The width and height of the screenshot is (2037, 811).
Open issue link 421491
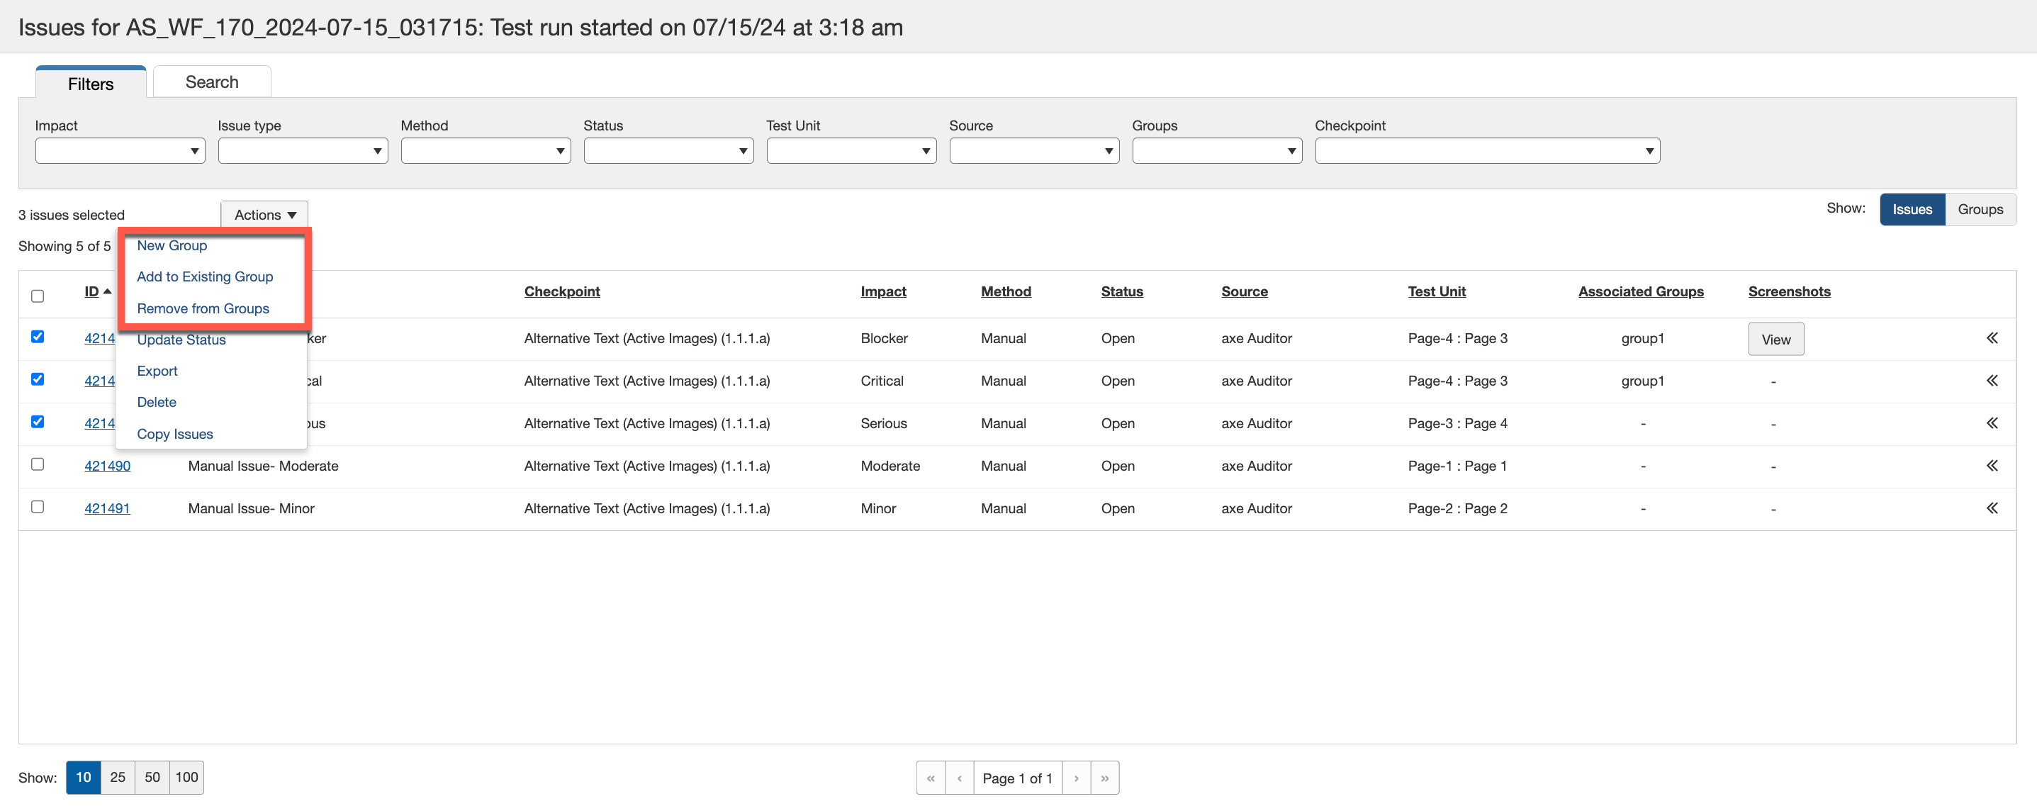click(107, 509)
